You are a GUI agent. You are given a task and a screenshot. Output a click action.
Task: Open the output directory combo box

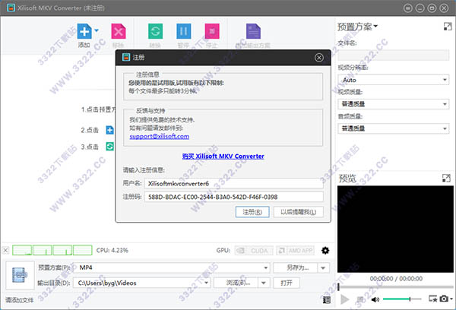pyautogui.click(x=141, y=283)
